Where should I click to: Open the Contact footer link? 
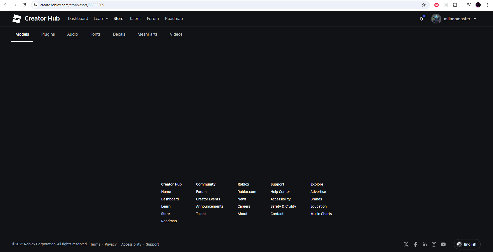(277, 214)
